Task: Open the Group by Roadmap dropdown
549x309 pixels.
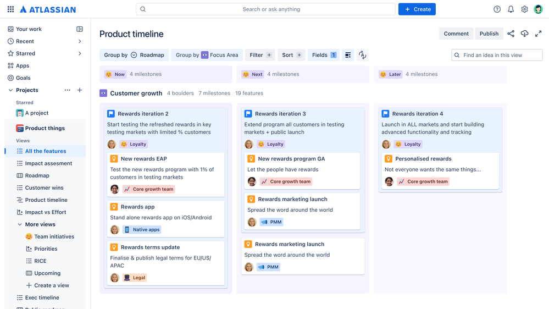Action: click(x=134, y=55)
